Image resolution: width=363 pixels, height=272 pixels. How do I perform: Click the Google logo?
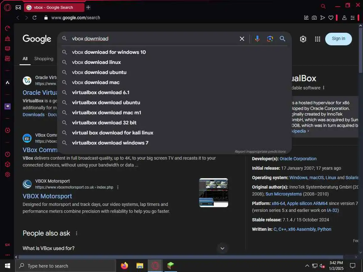point(37,39)
